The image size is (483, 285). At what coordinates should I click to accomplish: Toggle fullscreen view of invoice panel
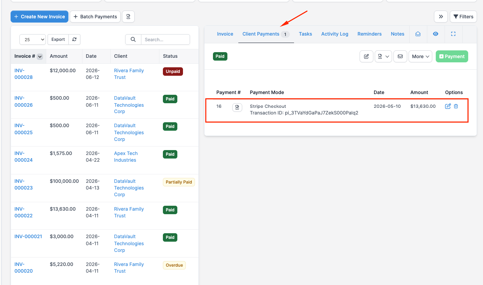(453, 34)
